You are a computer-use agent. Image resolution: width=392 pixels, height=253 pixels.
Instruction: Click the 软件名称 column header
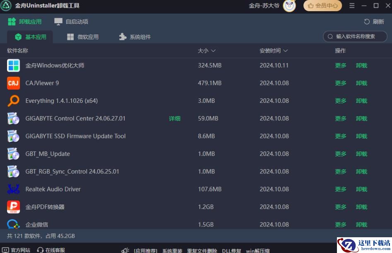pos(17,51)
